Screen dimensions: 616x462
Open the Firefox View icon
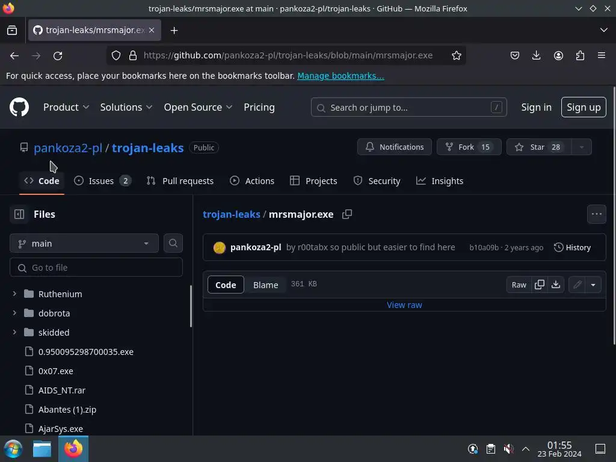12,30
